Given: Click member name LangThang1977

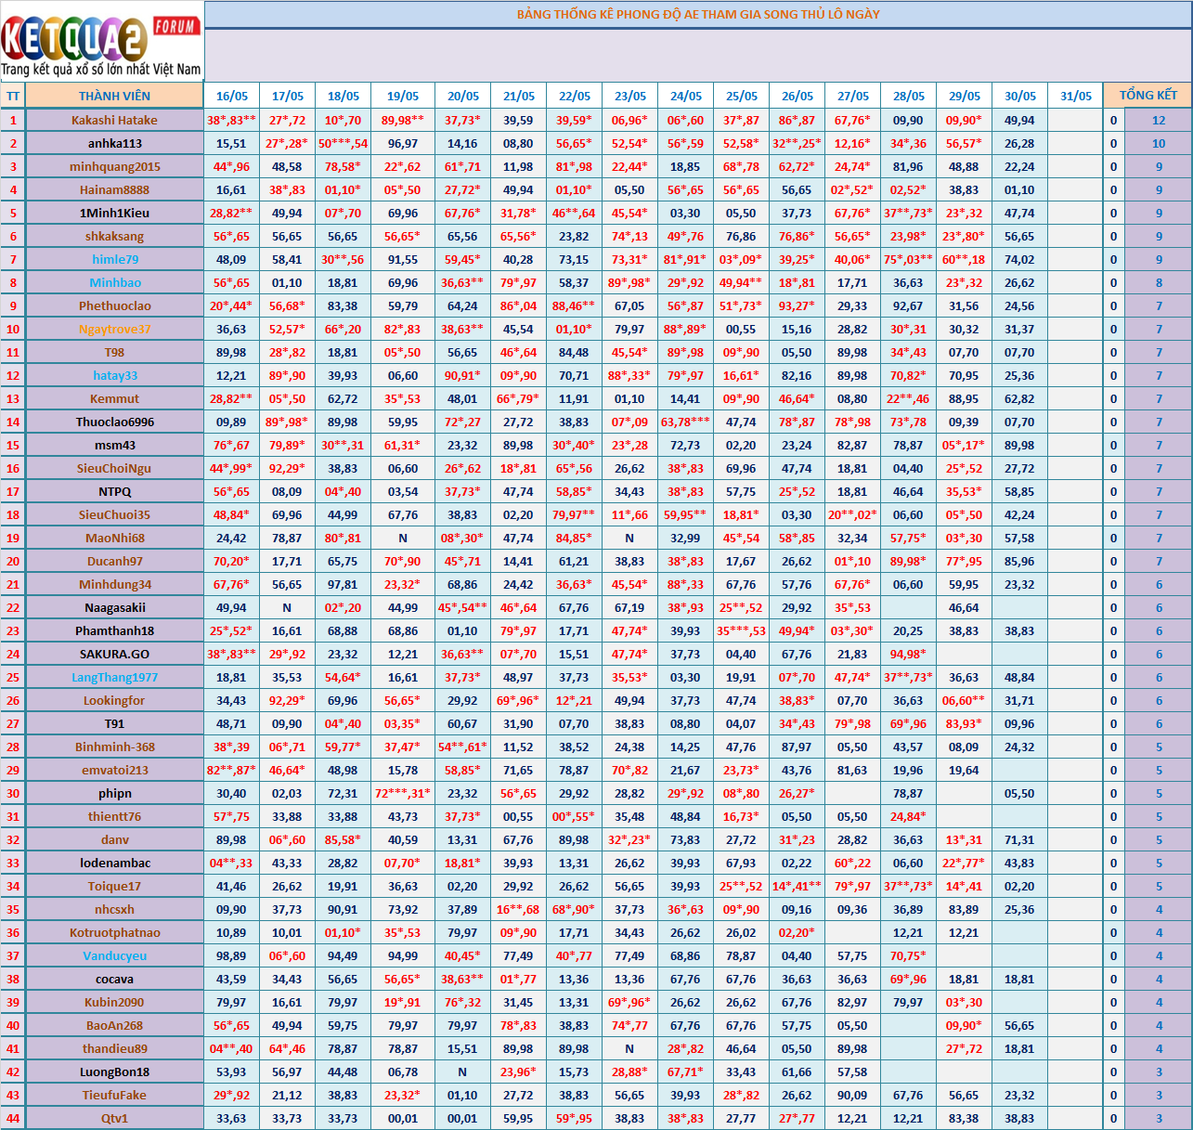Looking at the screenshot, I should pyautogui.click(x=114, y=677).
